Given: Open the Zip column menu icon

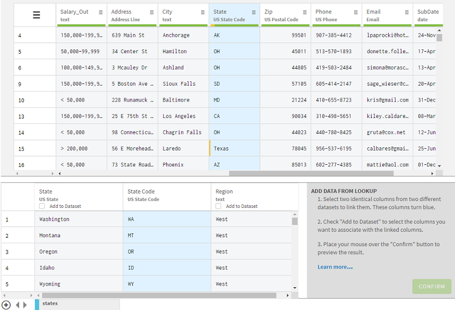Looking at the screenshot, I should pos(305,12).
